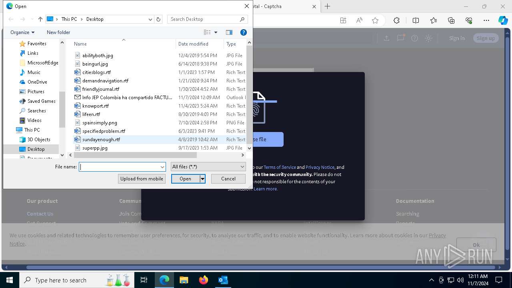Sort files by Date modified column

pos(200,44)
